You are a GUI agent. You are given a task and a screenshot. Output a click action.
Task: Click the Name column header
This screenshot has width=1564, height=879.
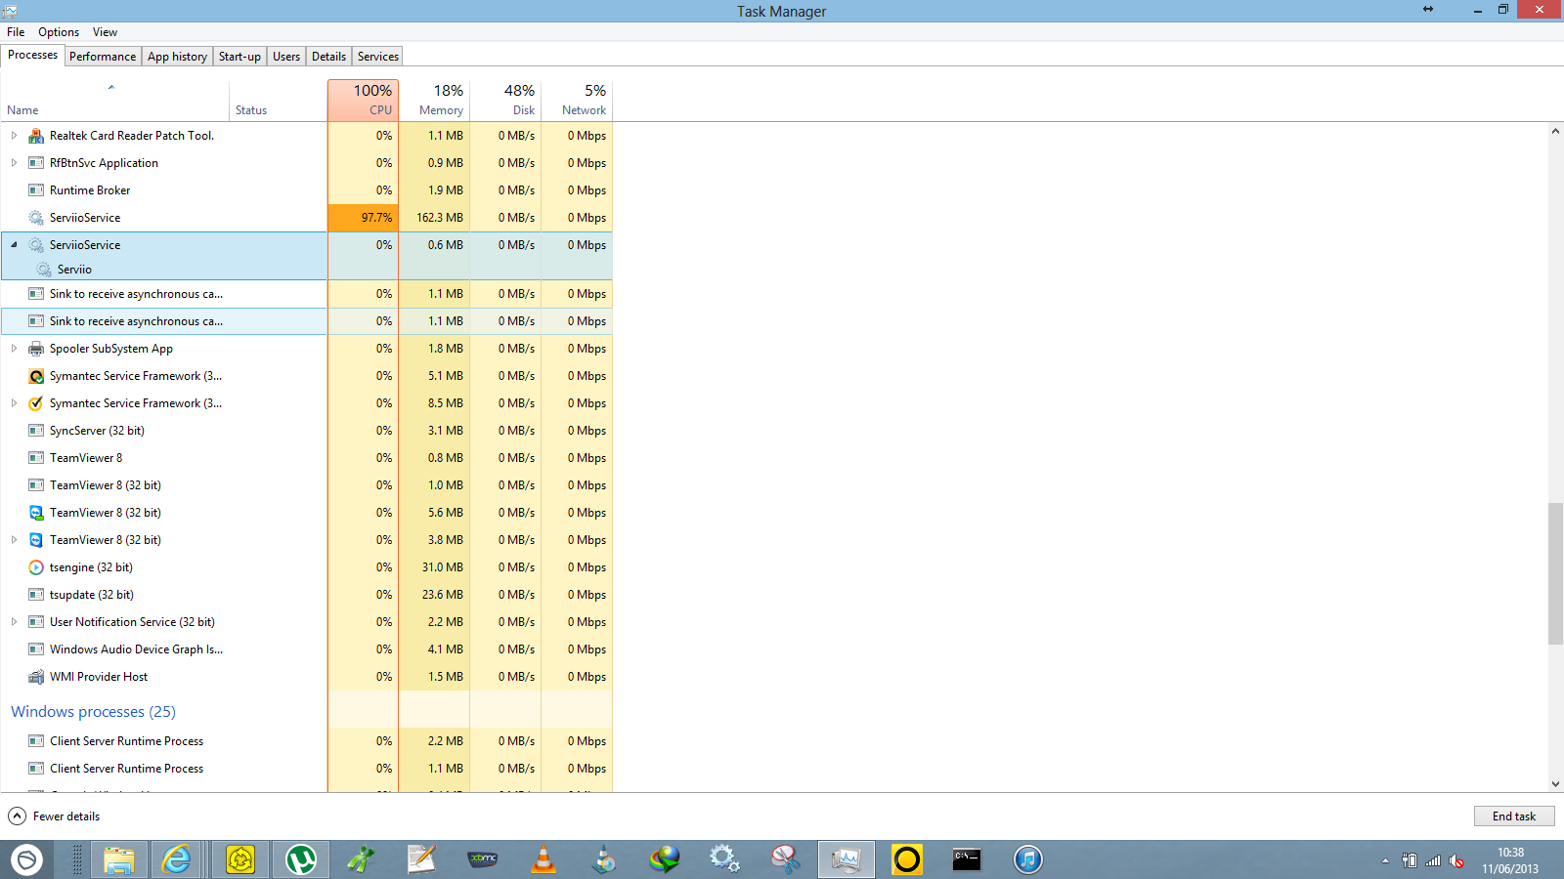(114, 100)
